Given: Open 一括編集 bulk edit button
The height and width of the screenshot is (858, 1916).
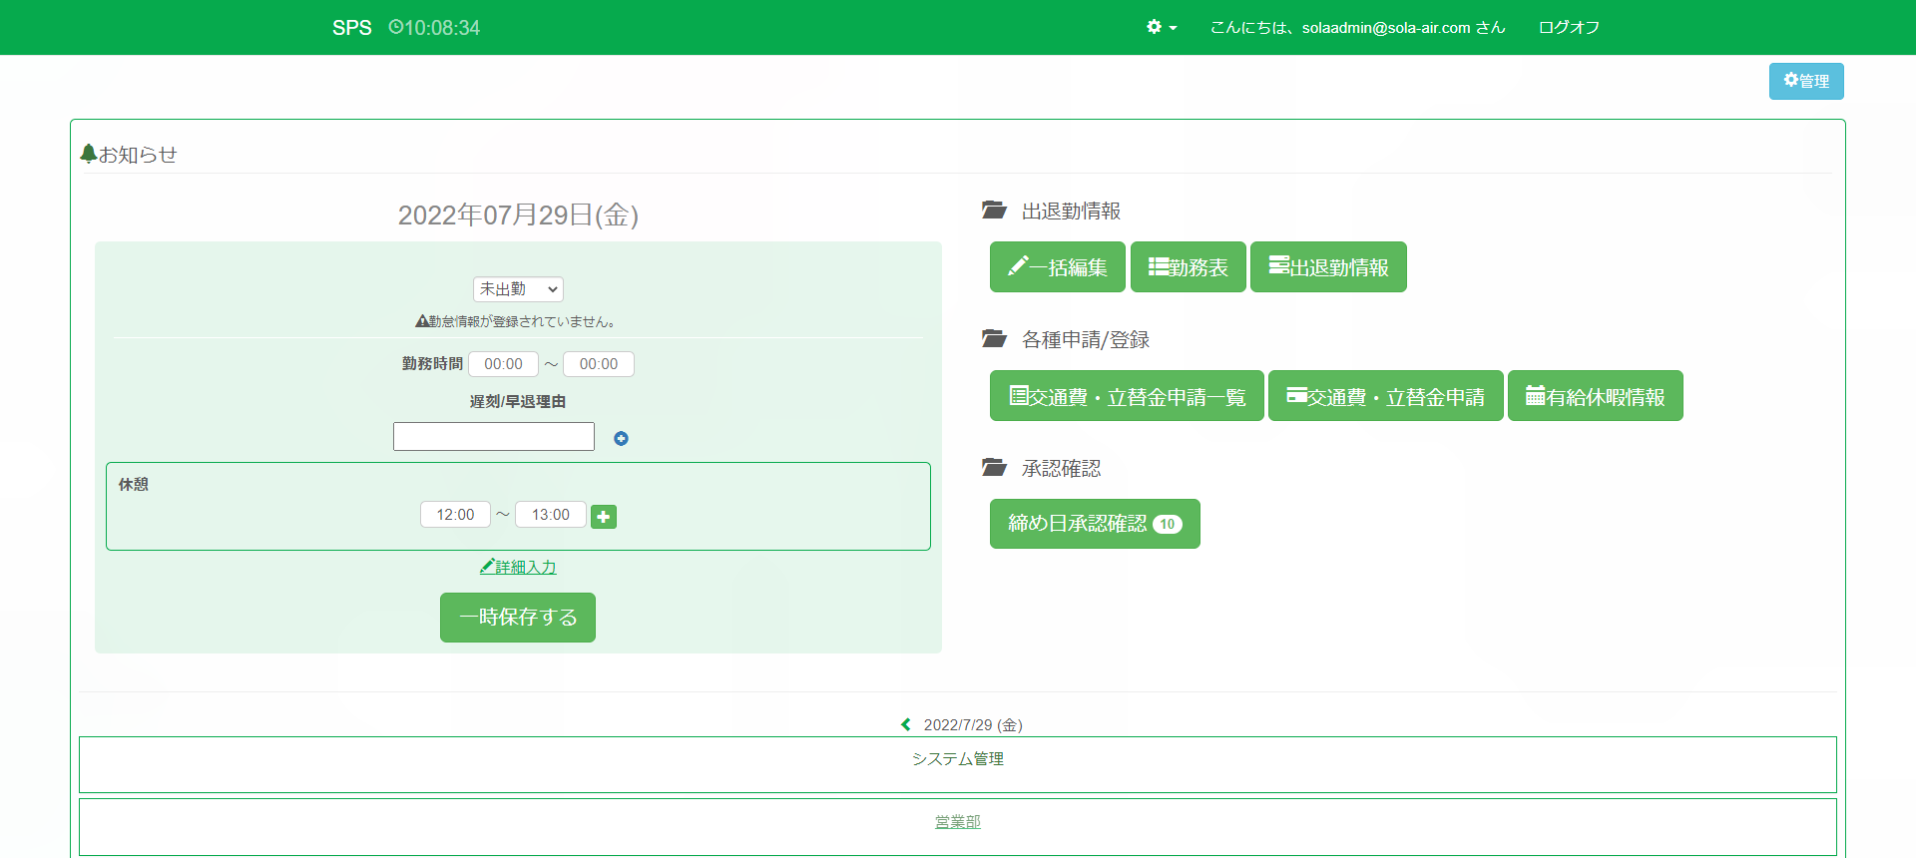Looking at the screenshot, I should pos(1057,267).
